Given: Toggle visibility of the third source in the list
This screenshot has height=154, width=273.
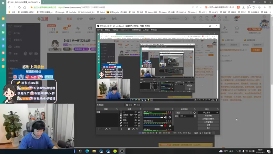Looking at the screenshot, I should (x=135, y=117).
